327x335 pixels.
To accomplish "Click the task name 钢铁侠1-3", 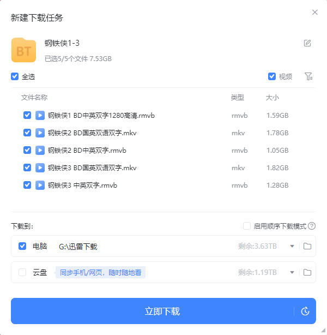I will click(62, 43).
